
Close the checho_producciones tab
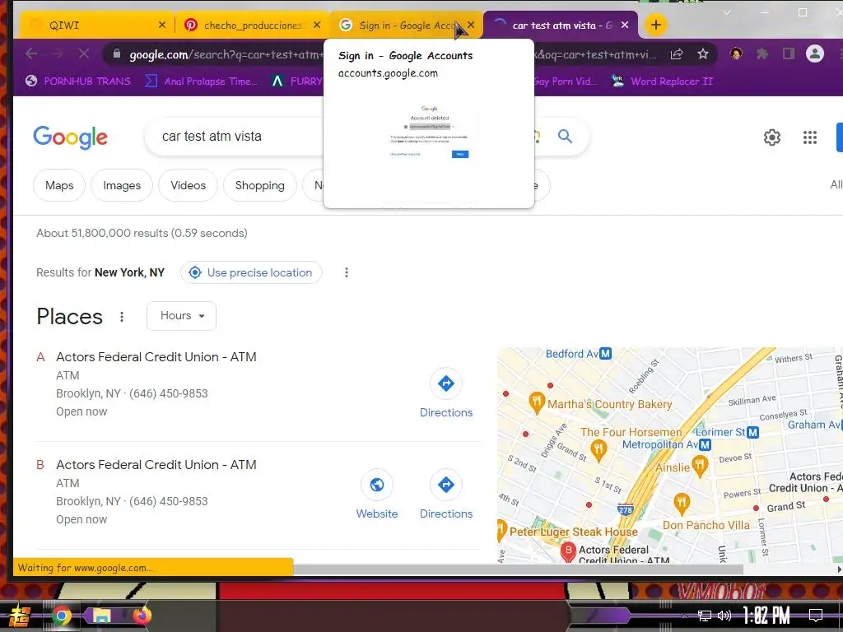pos(317,25)
